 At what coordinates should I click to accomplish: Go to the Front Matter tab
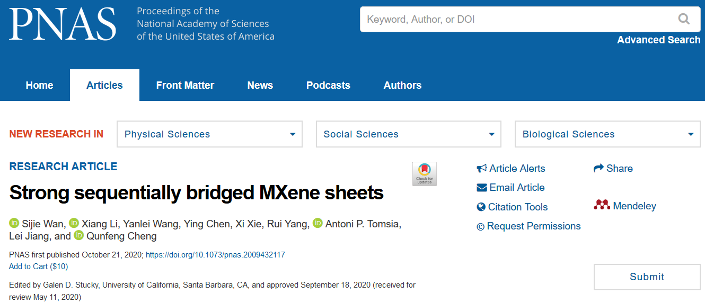pyautogui.click(x=185, y=85)
